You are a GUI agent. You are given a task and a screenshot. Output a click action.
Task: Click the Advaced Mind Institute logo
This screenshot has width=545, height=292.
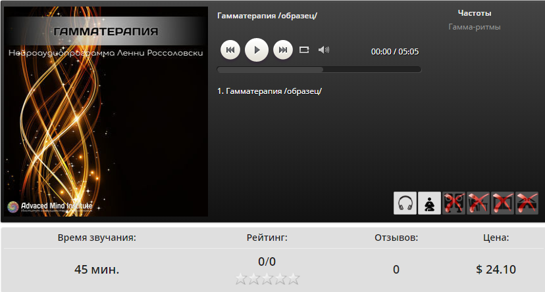(50, 207)
